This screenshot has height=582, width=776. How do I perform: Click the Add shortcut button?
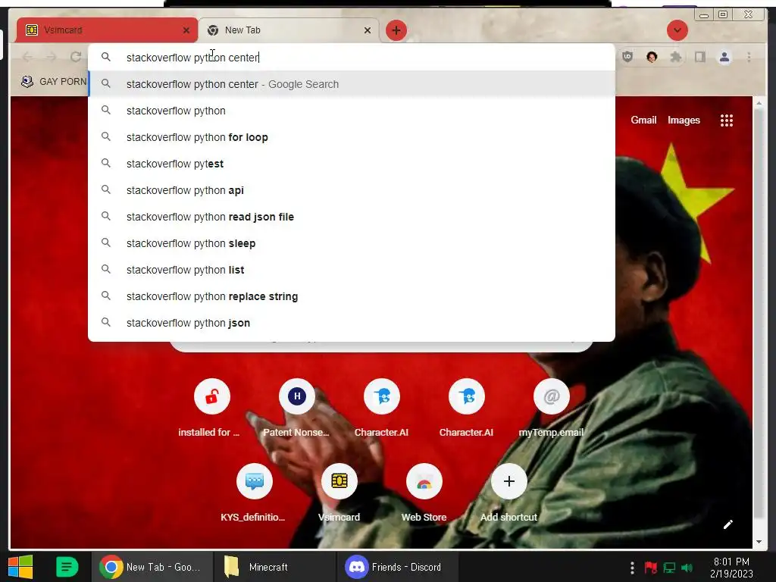(x=508, y=493)
